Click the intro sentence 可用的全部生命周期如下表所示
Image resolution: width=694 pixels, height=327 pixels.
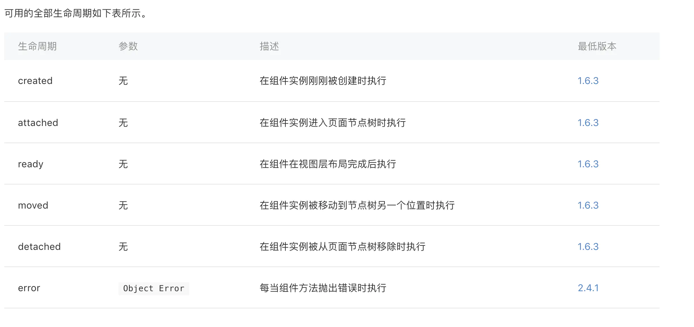tap(75, 13)
